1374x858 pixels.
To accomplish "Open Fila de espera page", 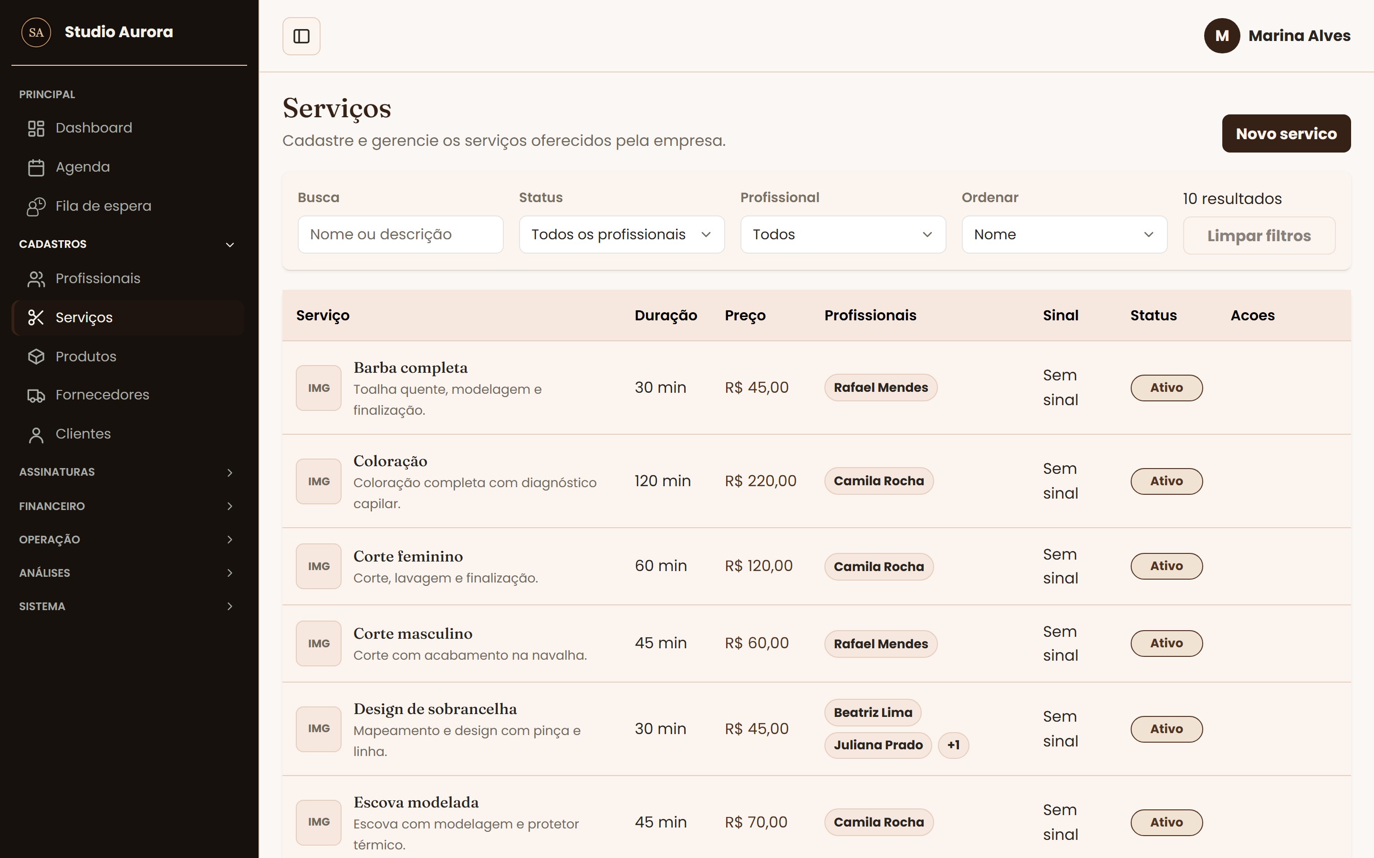I will (129, 206).
